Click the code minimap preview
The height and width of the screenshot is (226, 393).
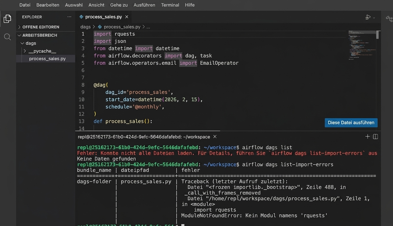pyautogui.click(x=362, y=45)
